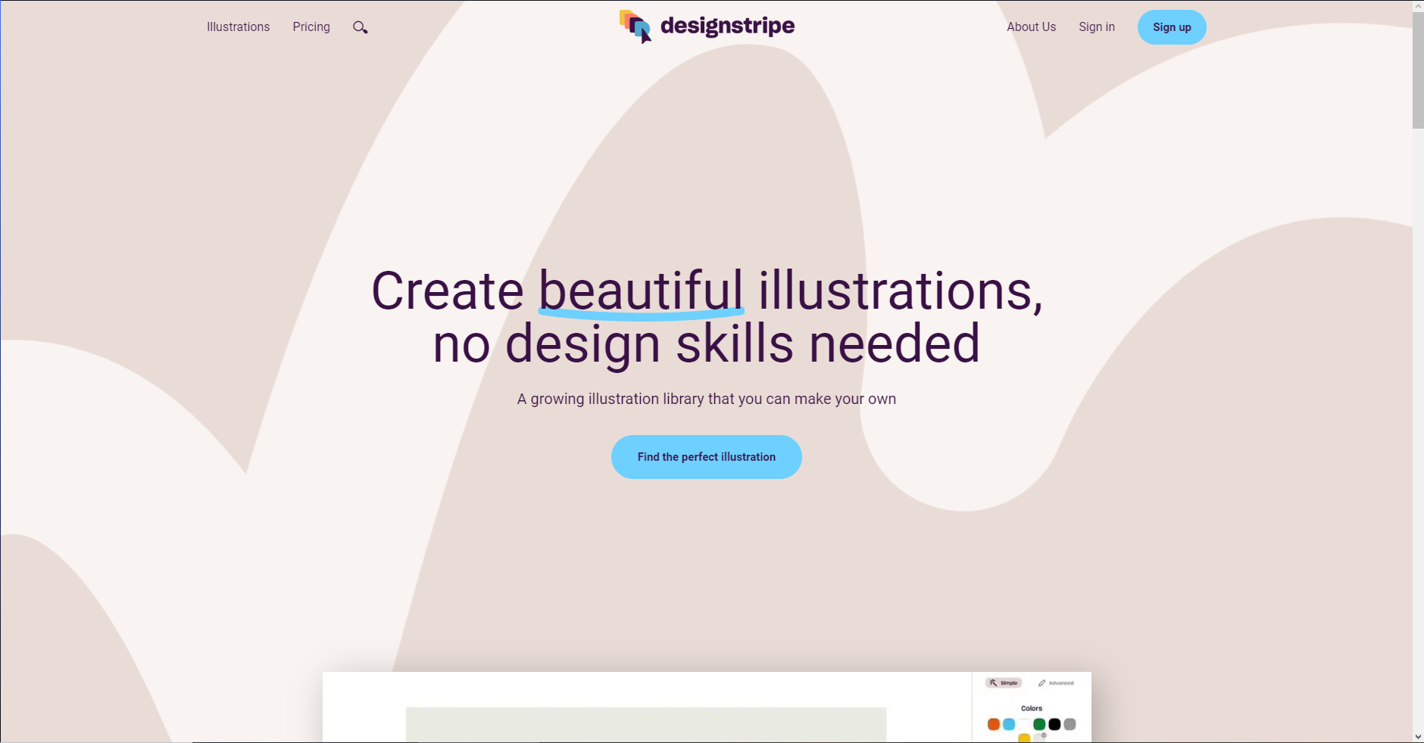Screen dimensions: 1424x743
Task: Switch to the Advanced mode tab
Action: pyautogui.click(x=1056, y=682)
